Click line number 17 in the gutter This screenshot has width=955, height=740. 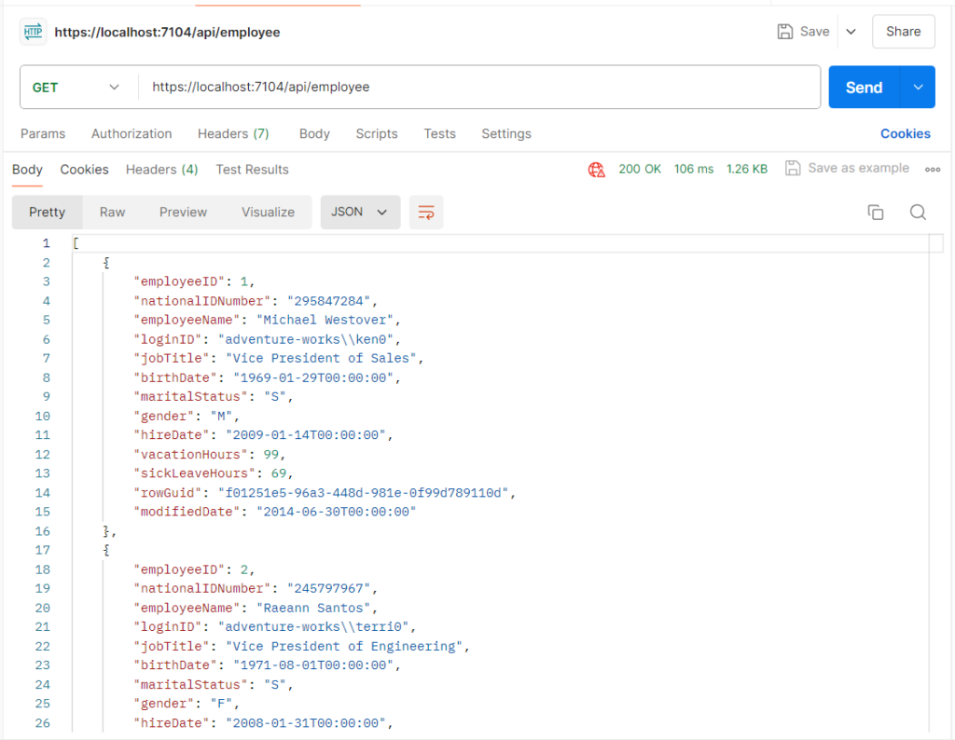point(43,550)
